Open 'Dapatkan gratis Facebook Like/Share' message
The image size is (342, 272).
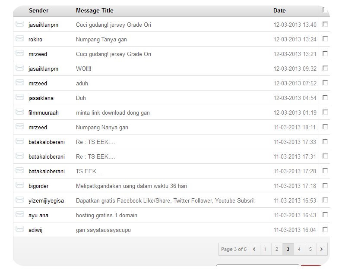pyautogui.click(x=165, y=200)
